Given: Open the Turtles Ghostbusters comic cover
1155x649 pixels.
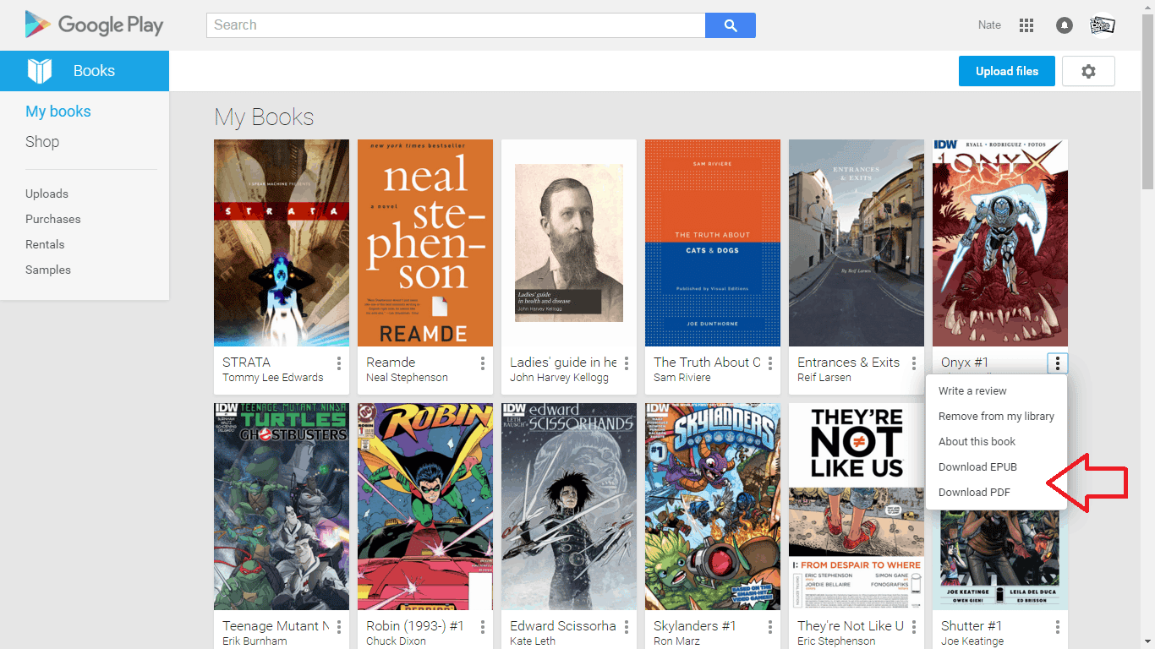Looking at the screenshot, I should (x=282, y=507).
